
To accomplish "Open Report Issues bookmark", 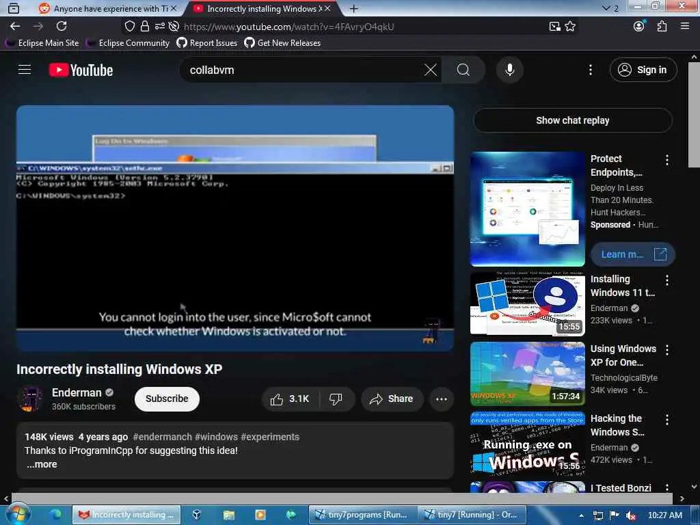I will pos(207,43).
